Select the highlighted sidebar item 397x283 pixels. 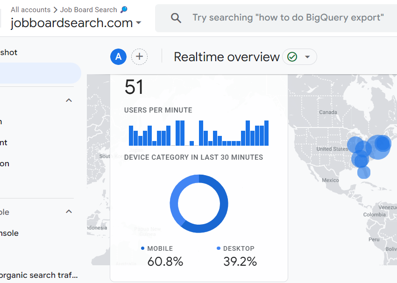click(x=41, y=73)
